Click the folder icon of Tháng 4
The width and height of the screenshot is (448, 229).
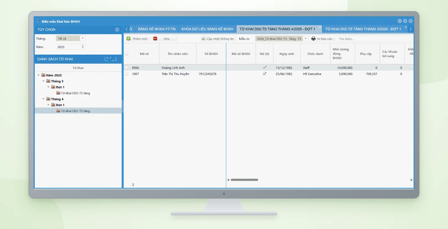(48, 99)
